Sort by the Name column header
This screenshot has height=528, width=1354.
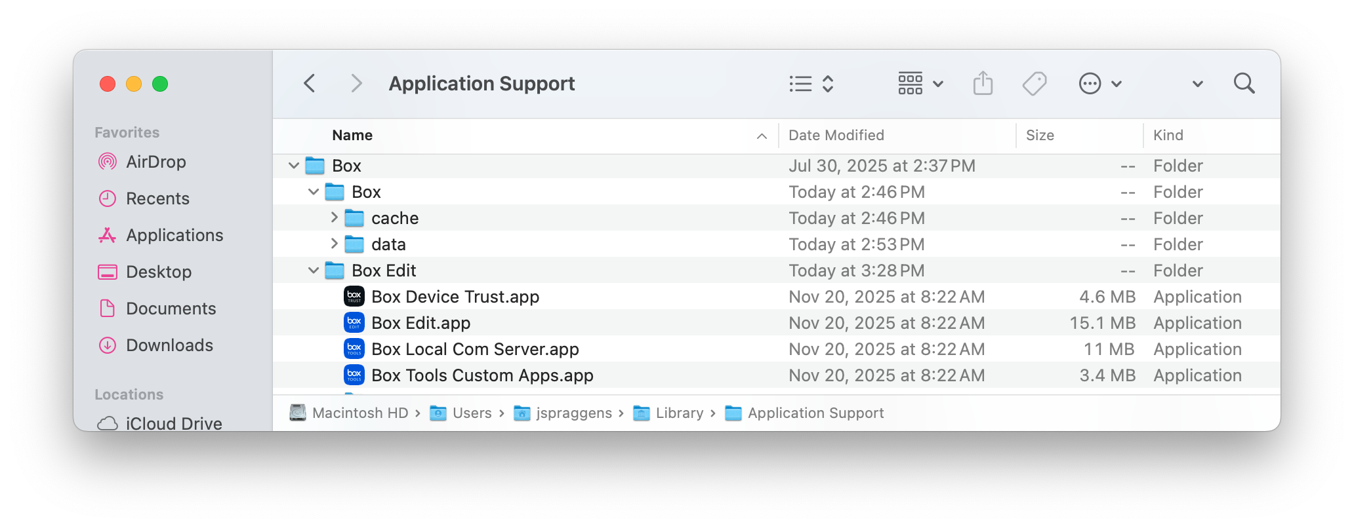[x=352, y=136]
